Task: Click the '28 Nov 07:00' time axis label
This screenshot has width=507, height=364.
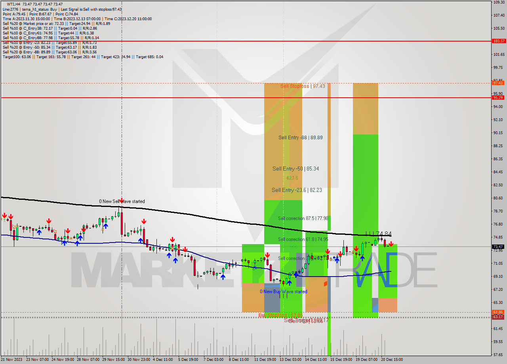Action: tap(88, 359)
